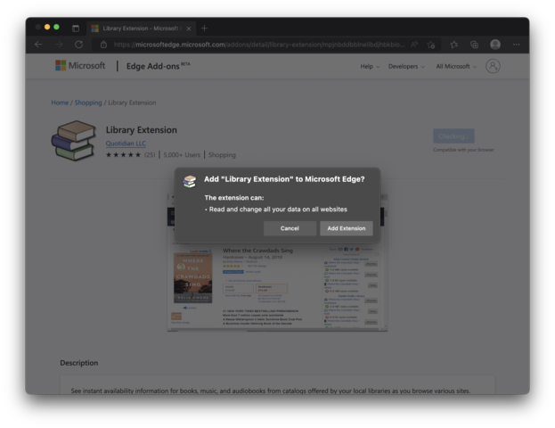Click the Add Extension button
The width and height of the screenshot is (555, 428).
pos(347,228)
